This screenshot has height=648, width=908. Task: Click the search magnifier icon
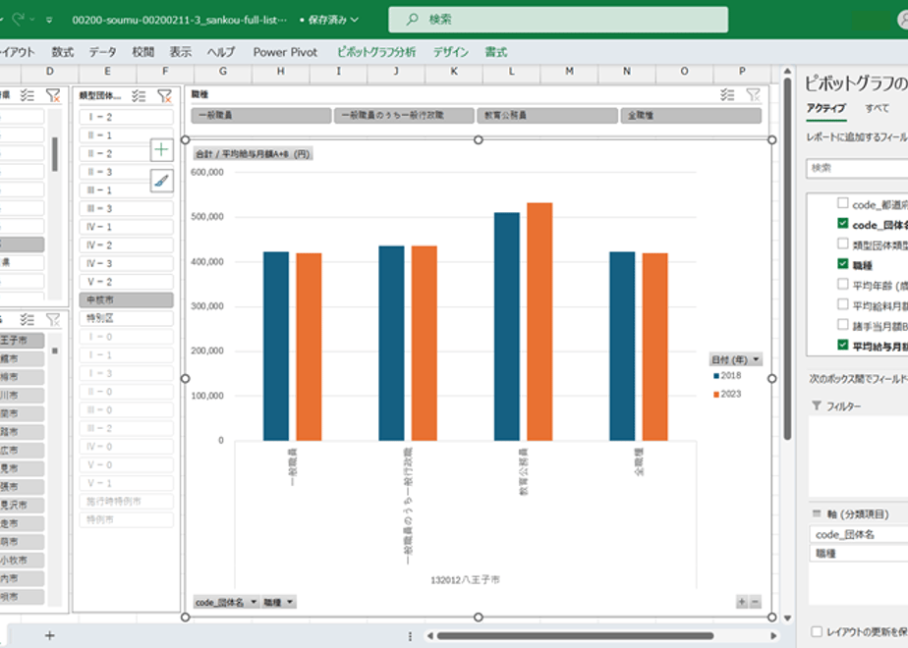(x=412, y=20)
